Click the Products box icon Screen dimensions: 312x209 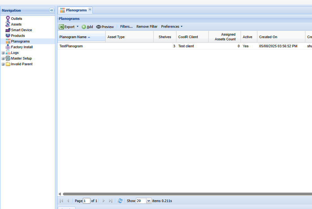pos(8,36)
